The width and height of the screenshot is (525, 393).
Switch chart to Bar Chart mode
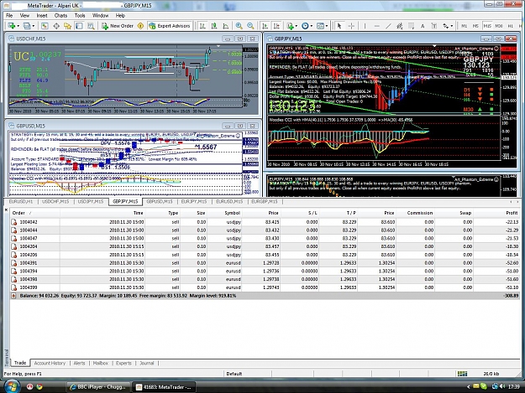click(x=202, y=26)
